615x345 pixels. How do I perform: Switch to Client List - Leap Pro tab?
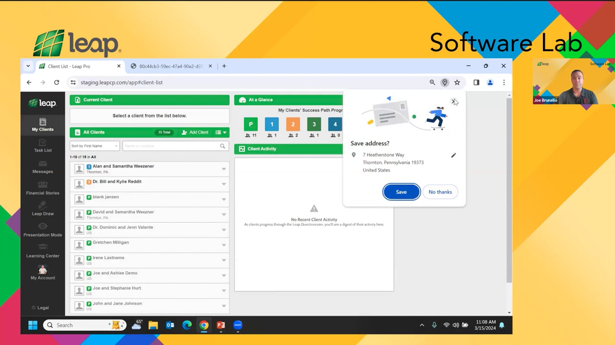(79, 66)
